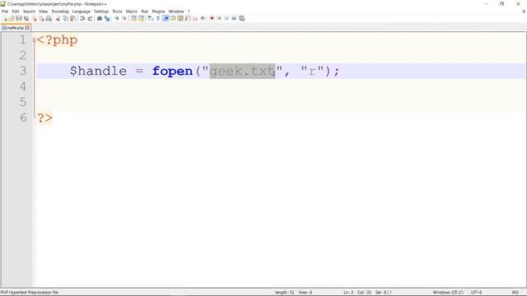
Task: Click the $handle variable
Action: tap(98, 72)
